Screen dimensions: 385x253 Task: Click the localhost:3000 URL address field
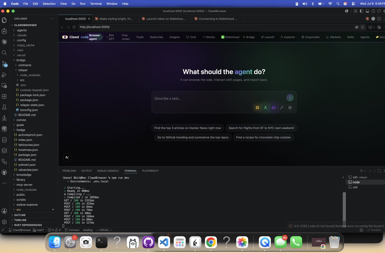(x=216, y=27)
